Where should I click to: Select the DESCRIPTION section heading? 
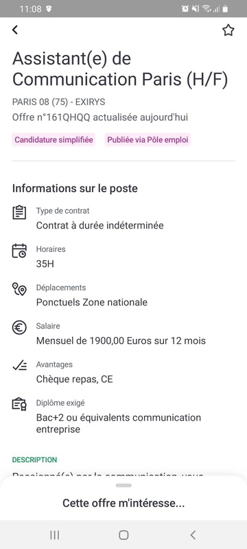34,460
